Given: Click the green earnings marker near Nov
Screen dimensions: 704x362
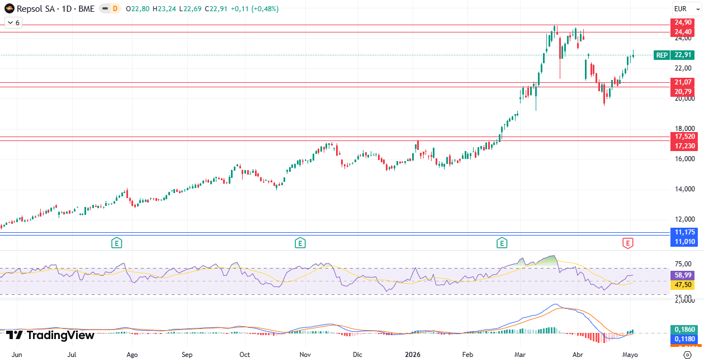Looking at the screenshot, I should (300, 243).
